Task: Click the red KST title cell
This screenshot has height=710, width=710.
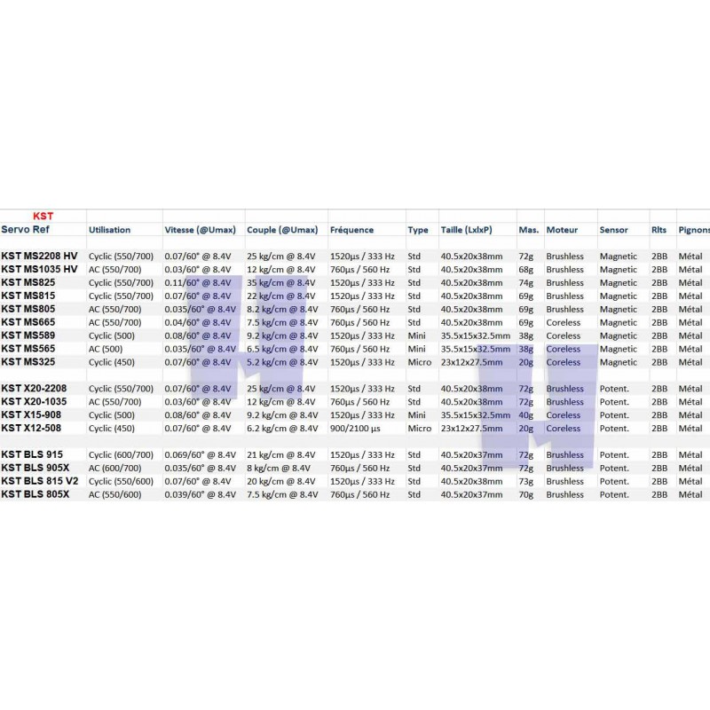Action: pos(43,216)
